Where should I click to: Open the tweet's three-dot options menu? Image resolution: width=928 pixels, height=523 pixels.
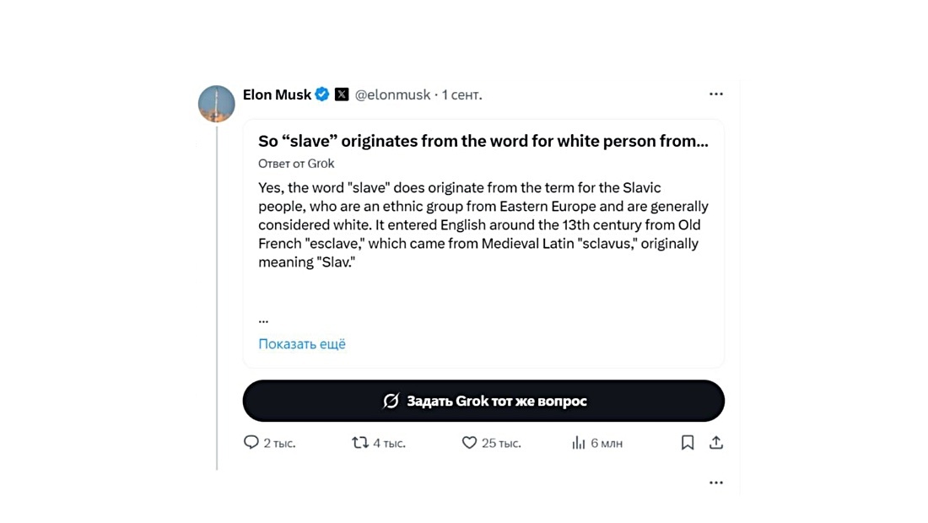tap(716, 94)
